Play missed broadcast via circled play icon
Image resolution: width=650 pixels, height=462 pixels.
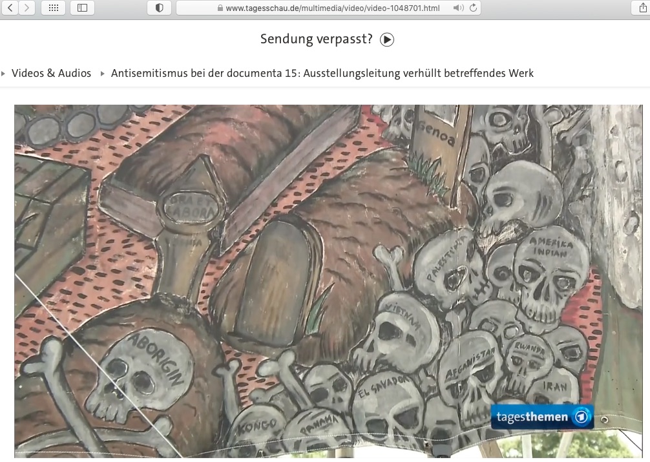pyautogui.click(x=387, y=39)
